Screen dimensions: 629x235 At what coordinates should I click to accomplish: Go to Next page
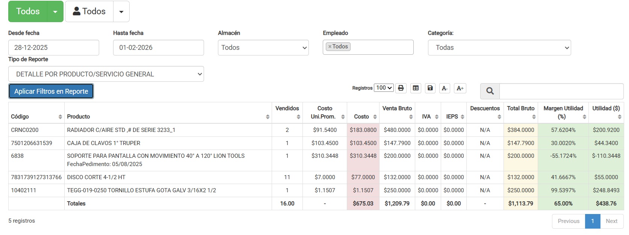[x=612, y=221]
